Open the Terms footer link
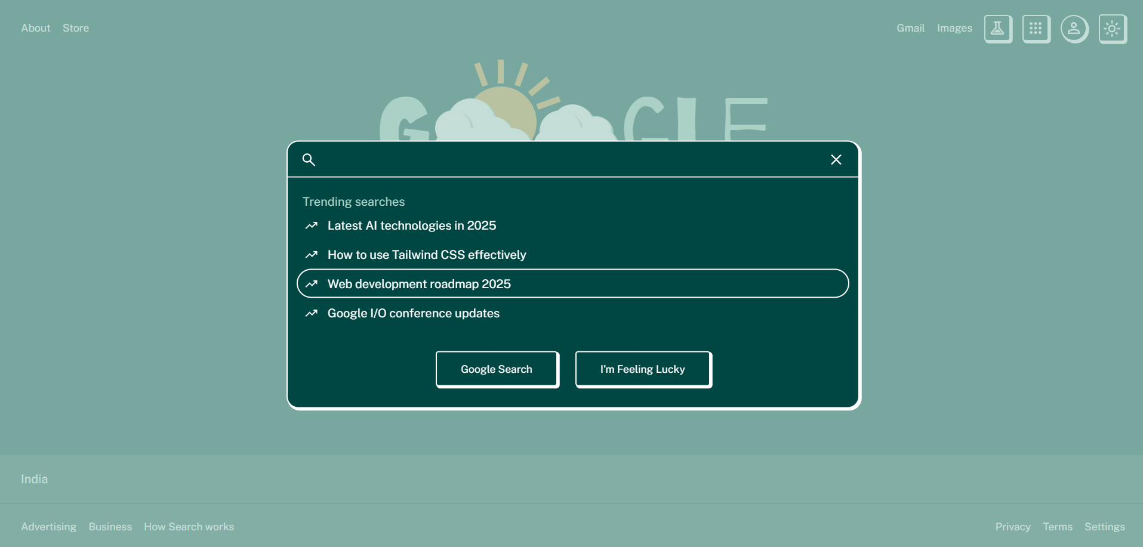Screen dimensions: 1143x547 [1058, 527]
